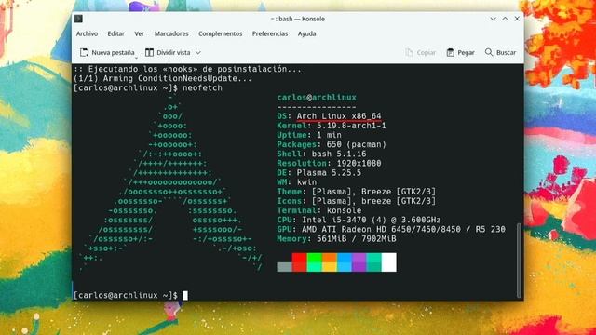Close the Konsole window

pyautogui.click(x=517, y=19)
